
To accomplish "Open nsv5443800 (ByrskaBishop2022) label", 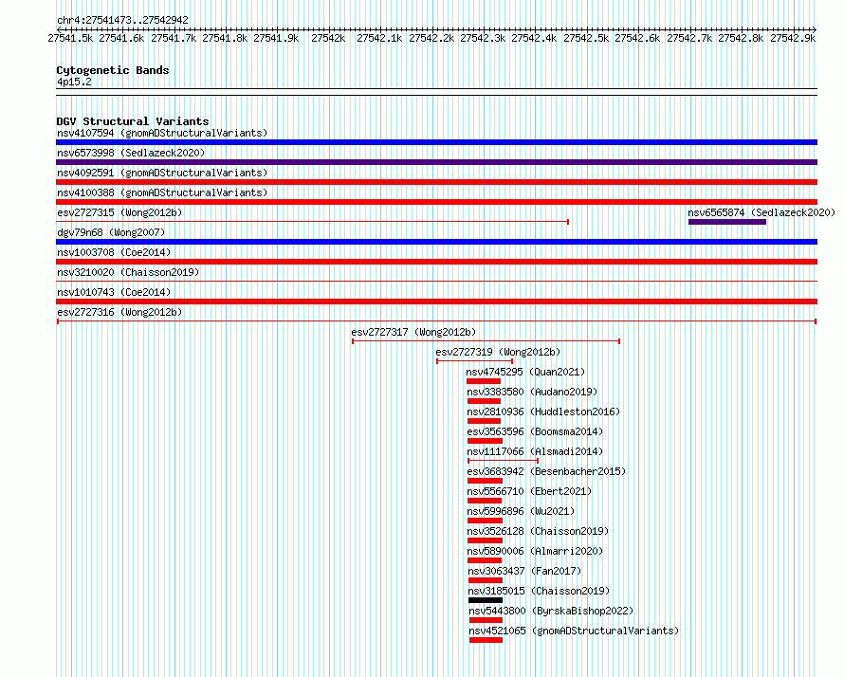I will pyautogui.click(x=551, y=611).
